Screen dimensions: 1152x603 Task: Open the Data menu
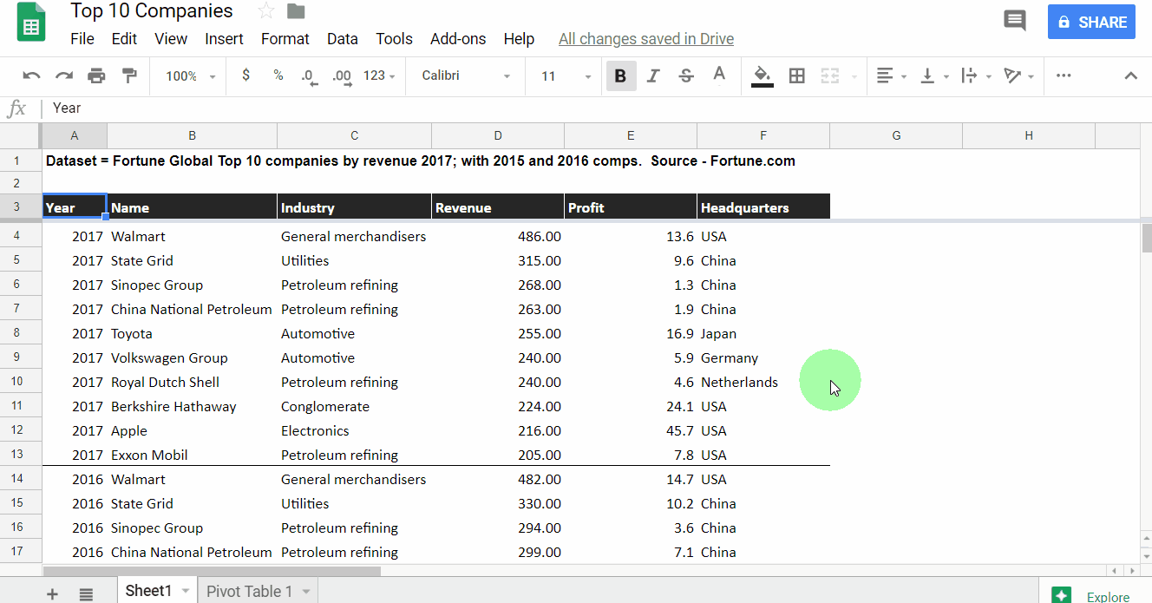[x=343, y=39]
